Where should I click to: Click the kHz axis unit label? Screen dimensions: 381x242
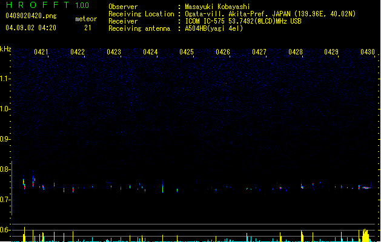pyautogui.click(x=5, y=49)
